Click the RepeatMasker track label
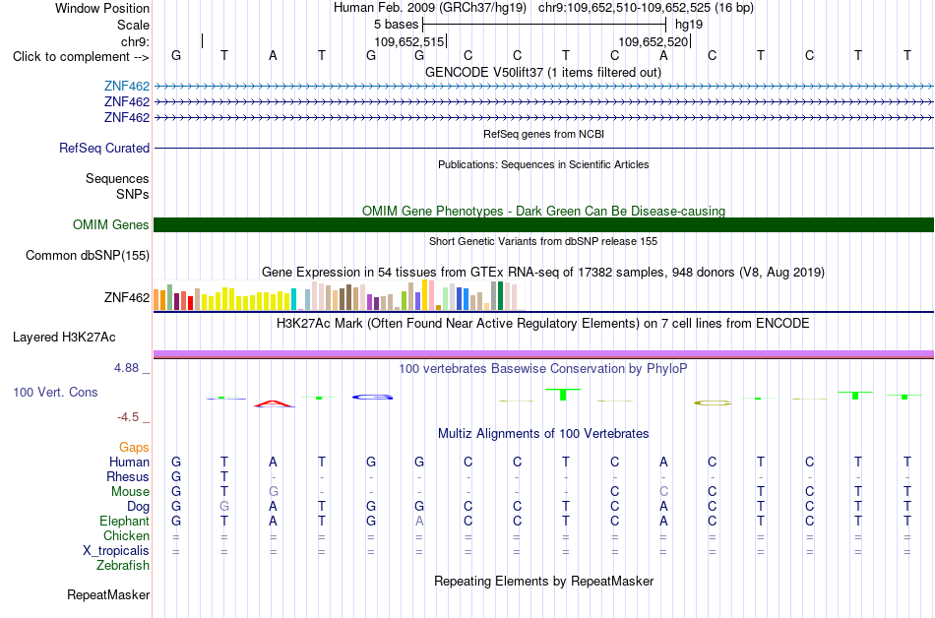 click(x=108, y=594)
